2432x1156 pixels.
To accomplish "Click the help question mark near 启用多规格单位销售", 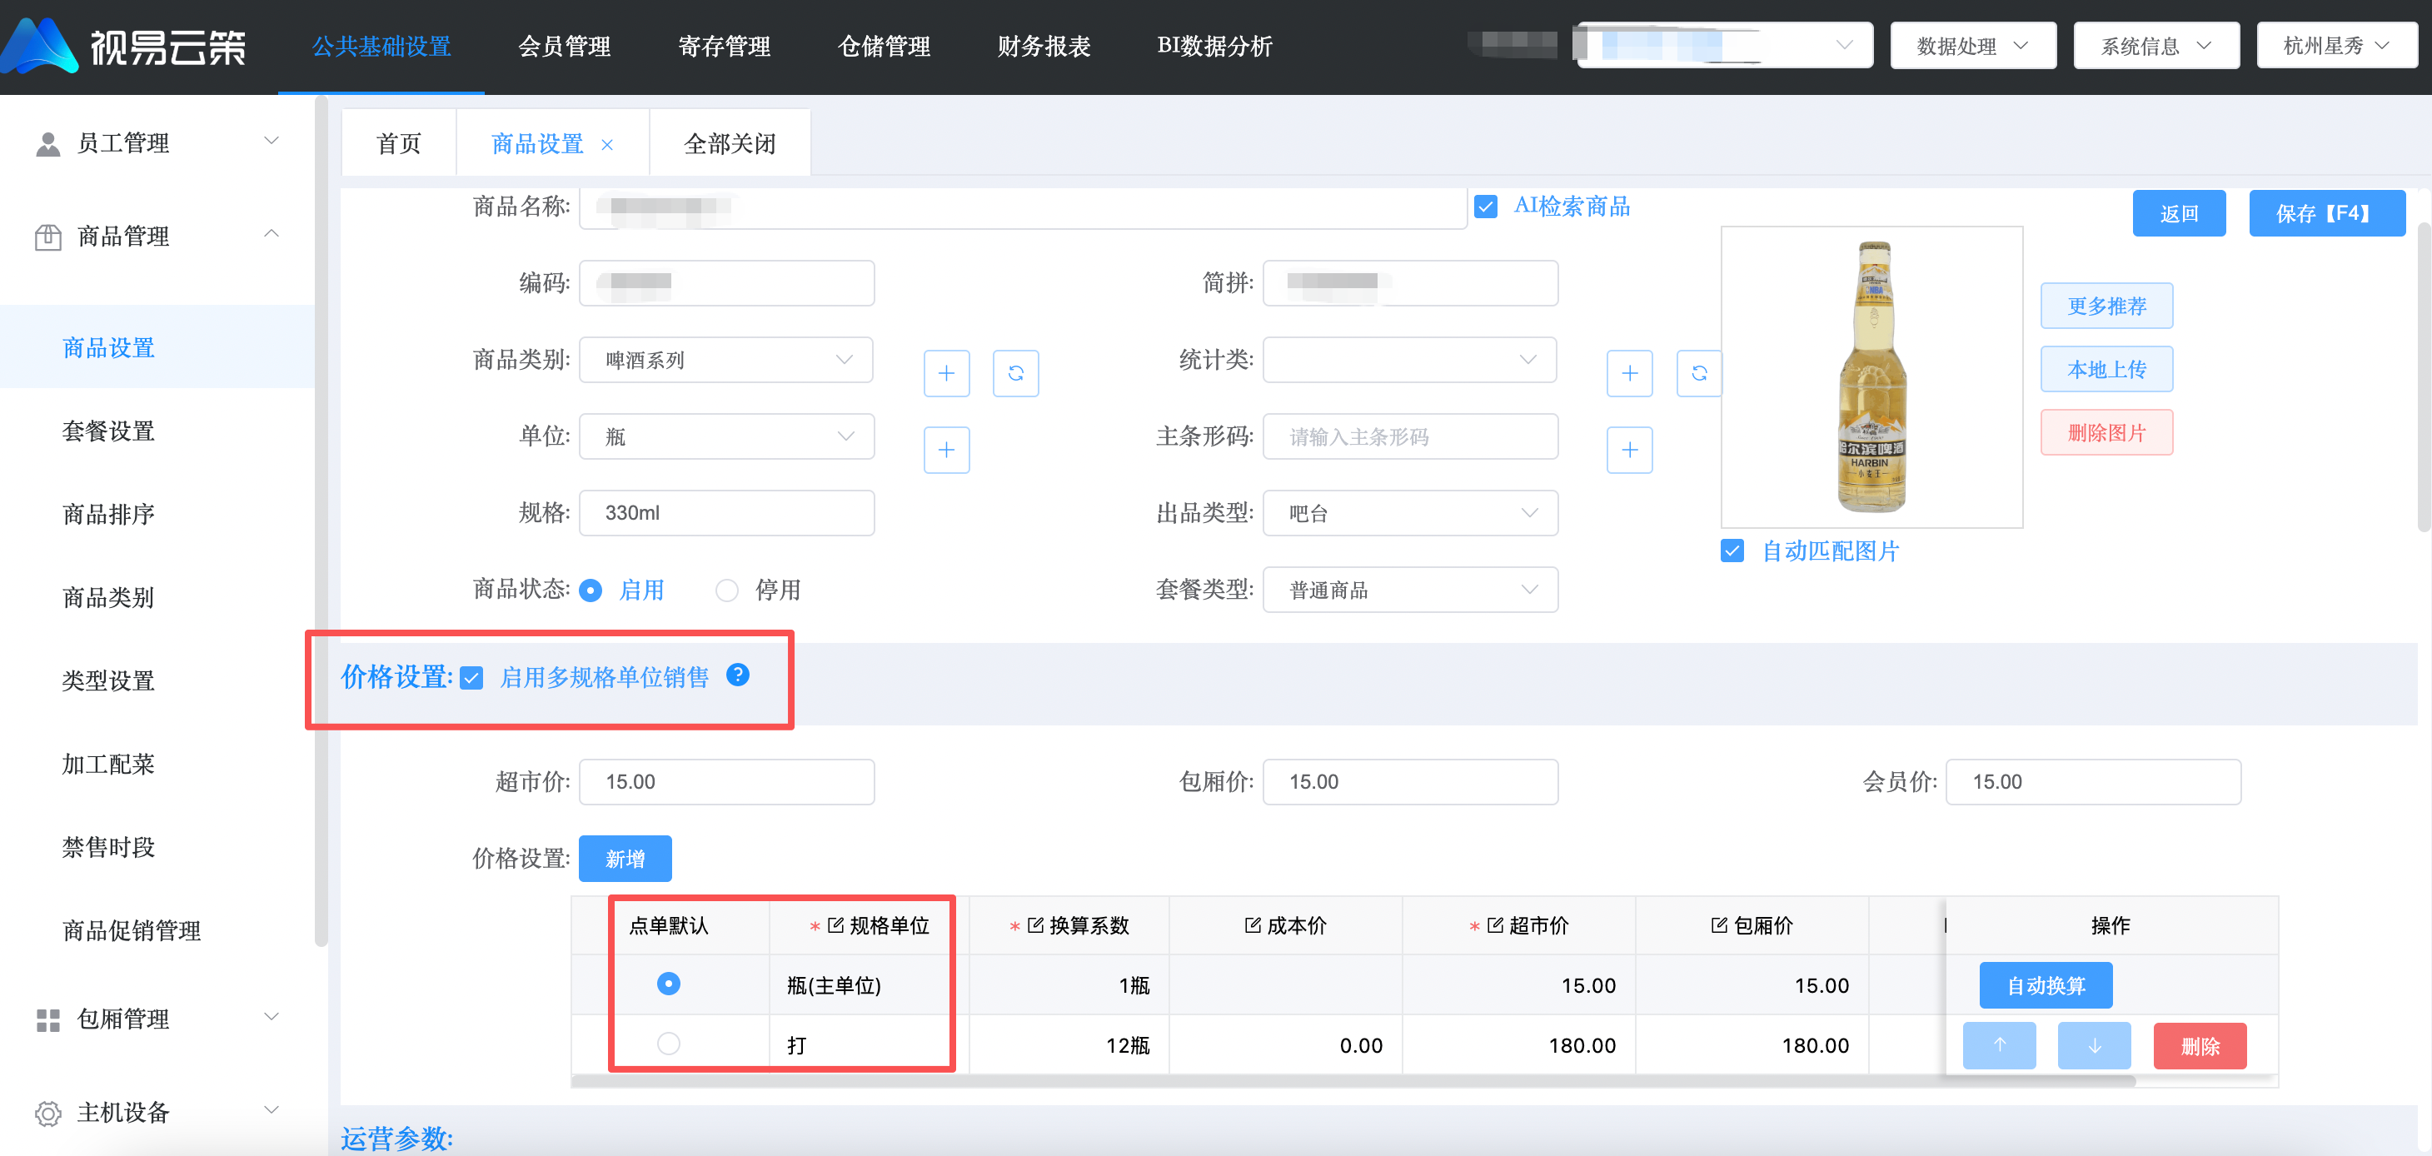I will pyautogui.click(x=737, y=675).
